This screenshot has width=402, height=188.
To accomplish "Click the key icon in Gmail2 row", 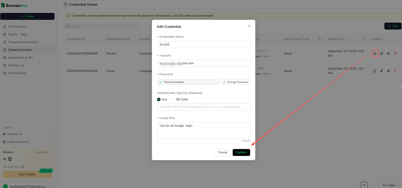I will coord(381,53).
